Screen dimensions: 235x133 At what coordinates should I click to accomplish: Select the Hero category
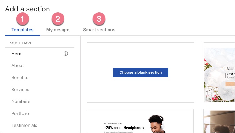click(17, 54)
